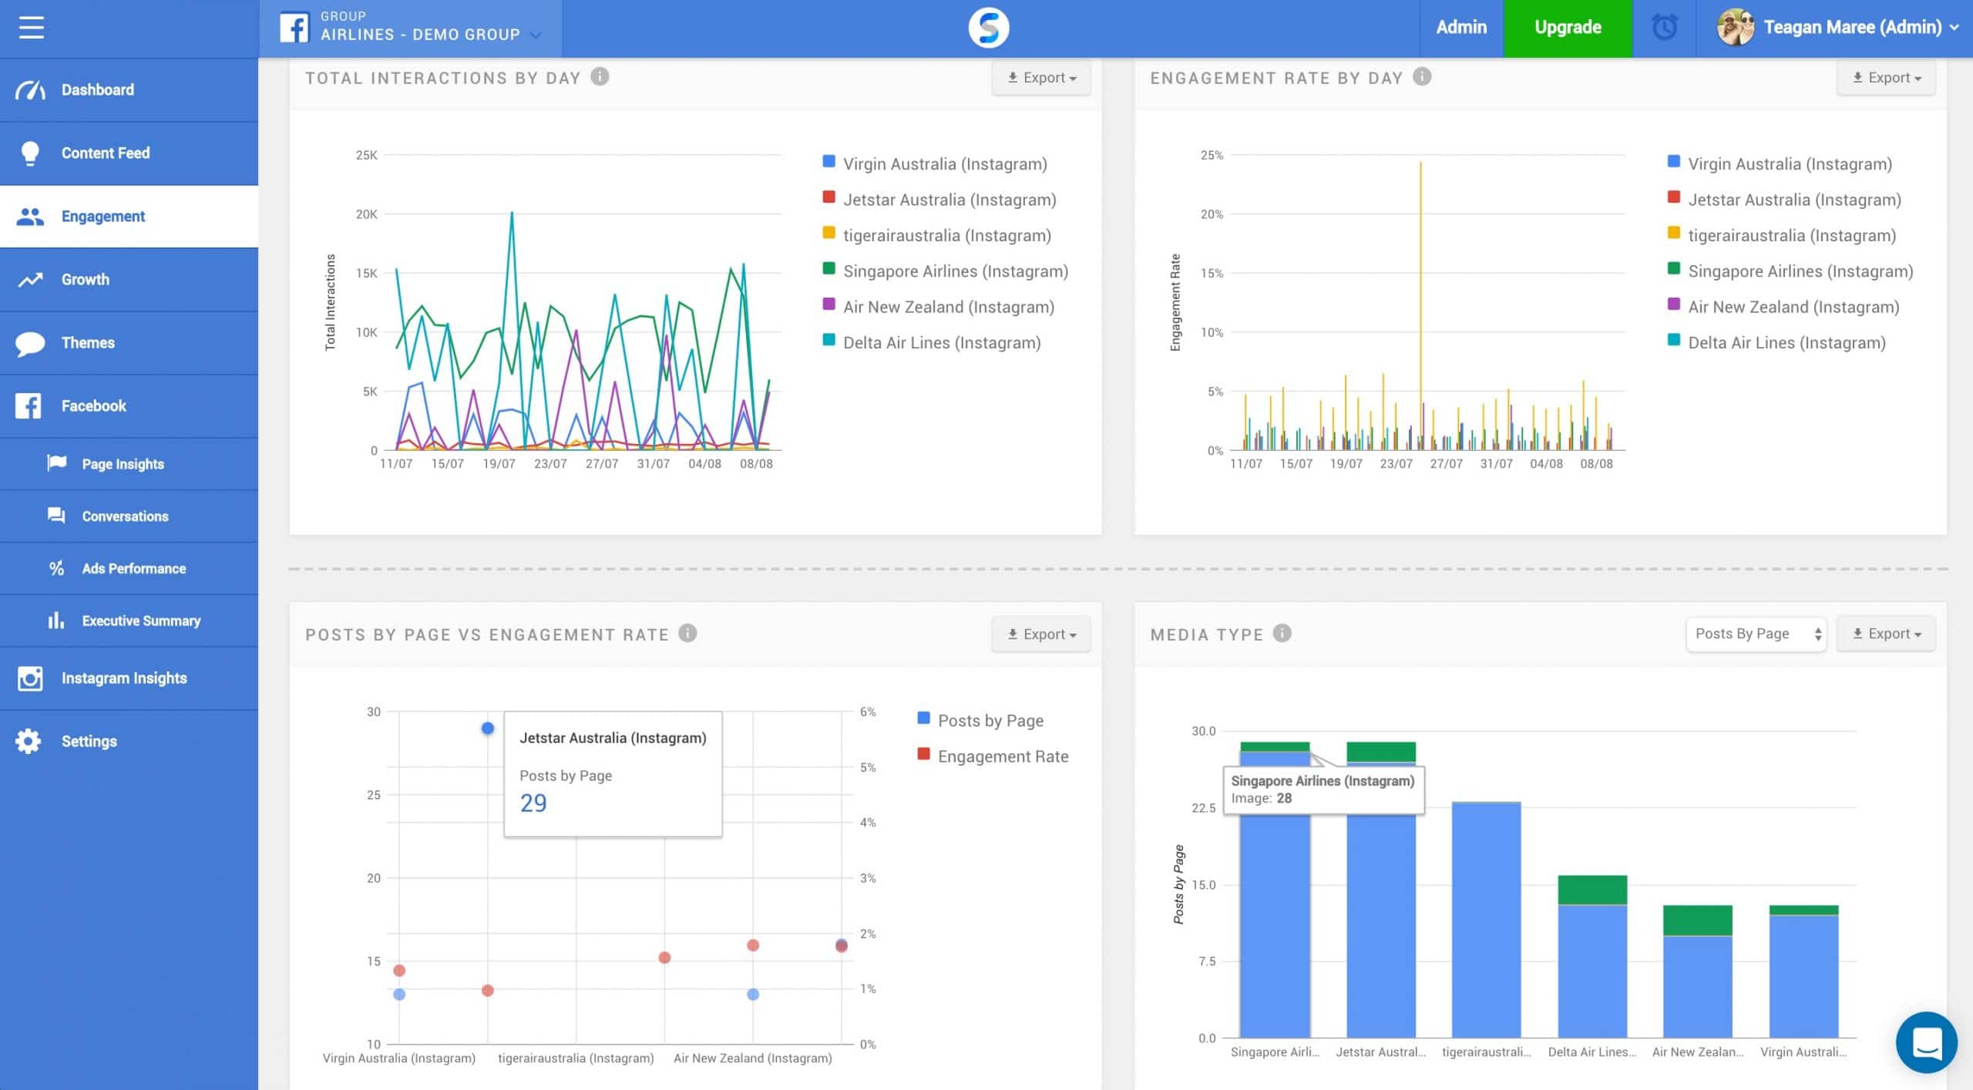Click the Facebook logo in group header
The width and height of the screenshot is (1973, 1090).
[x=294, y=28]
